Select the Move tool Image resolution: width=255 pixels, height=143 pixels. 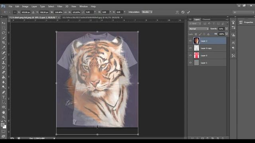pyautogui.click(x=4, y=23)
